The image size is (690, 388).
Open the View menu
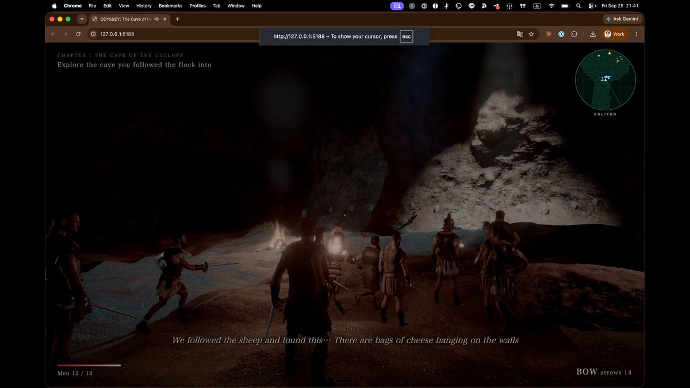click(124, 6)
